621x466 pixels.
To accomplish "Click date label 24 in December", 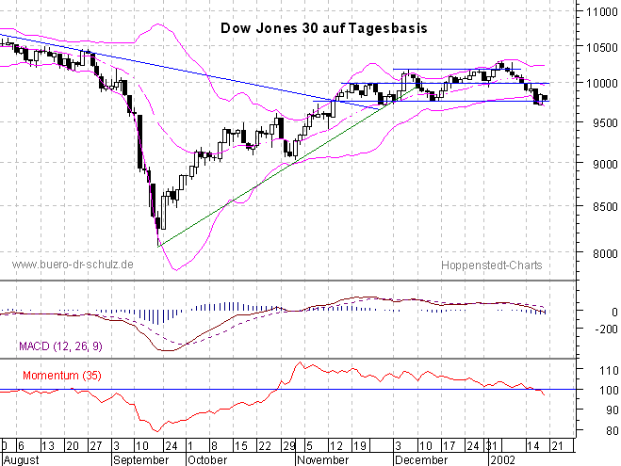I will click(473, 446).
